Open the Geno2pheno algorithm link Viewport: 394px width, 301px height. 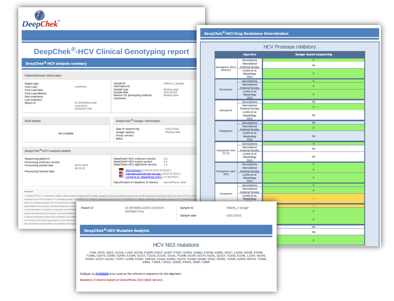pos(133,170)
